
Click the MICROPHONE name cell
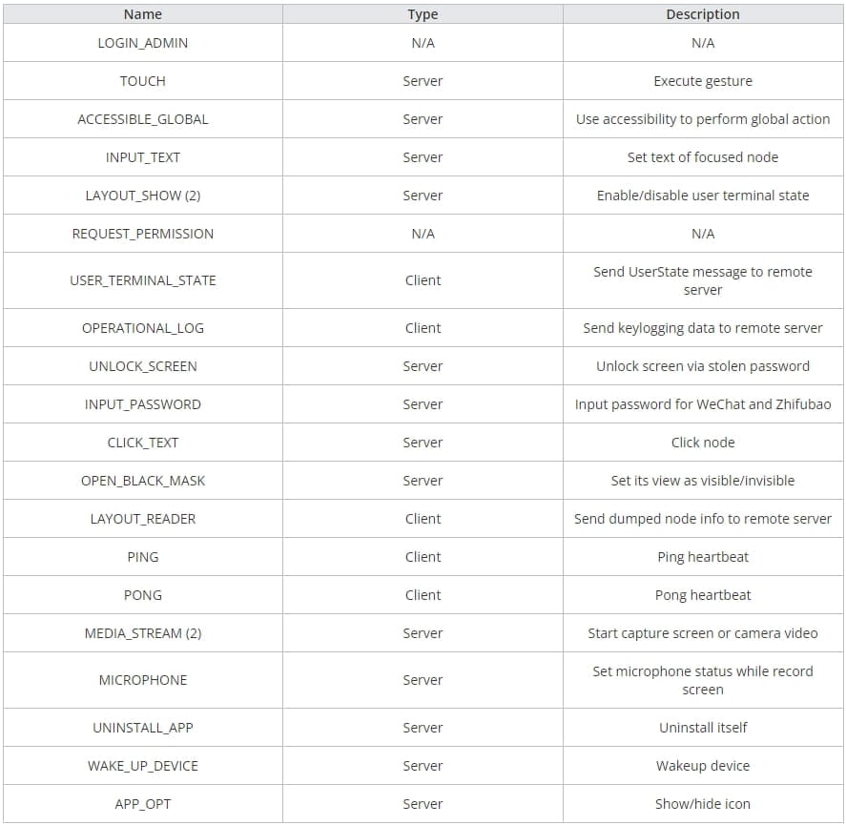(x=143, y=680)
